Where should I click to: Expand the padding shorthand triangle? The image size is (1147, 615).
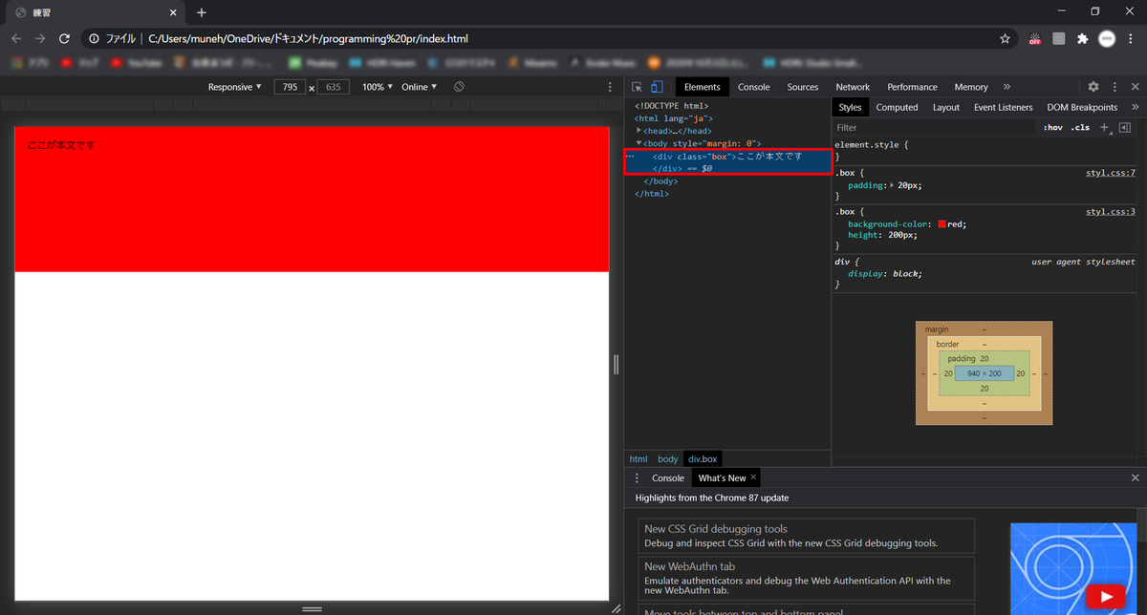[x=892, y=185]
